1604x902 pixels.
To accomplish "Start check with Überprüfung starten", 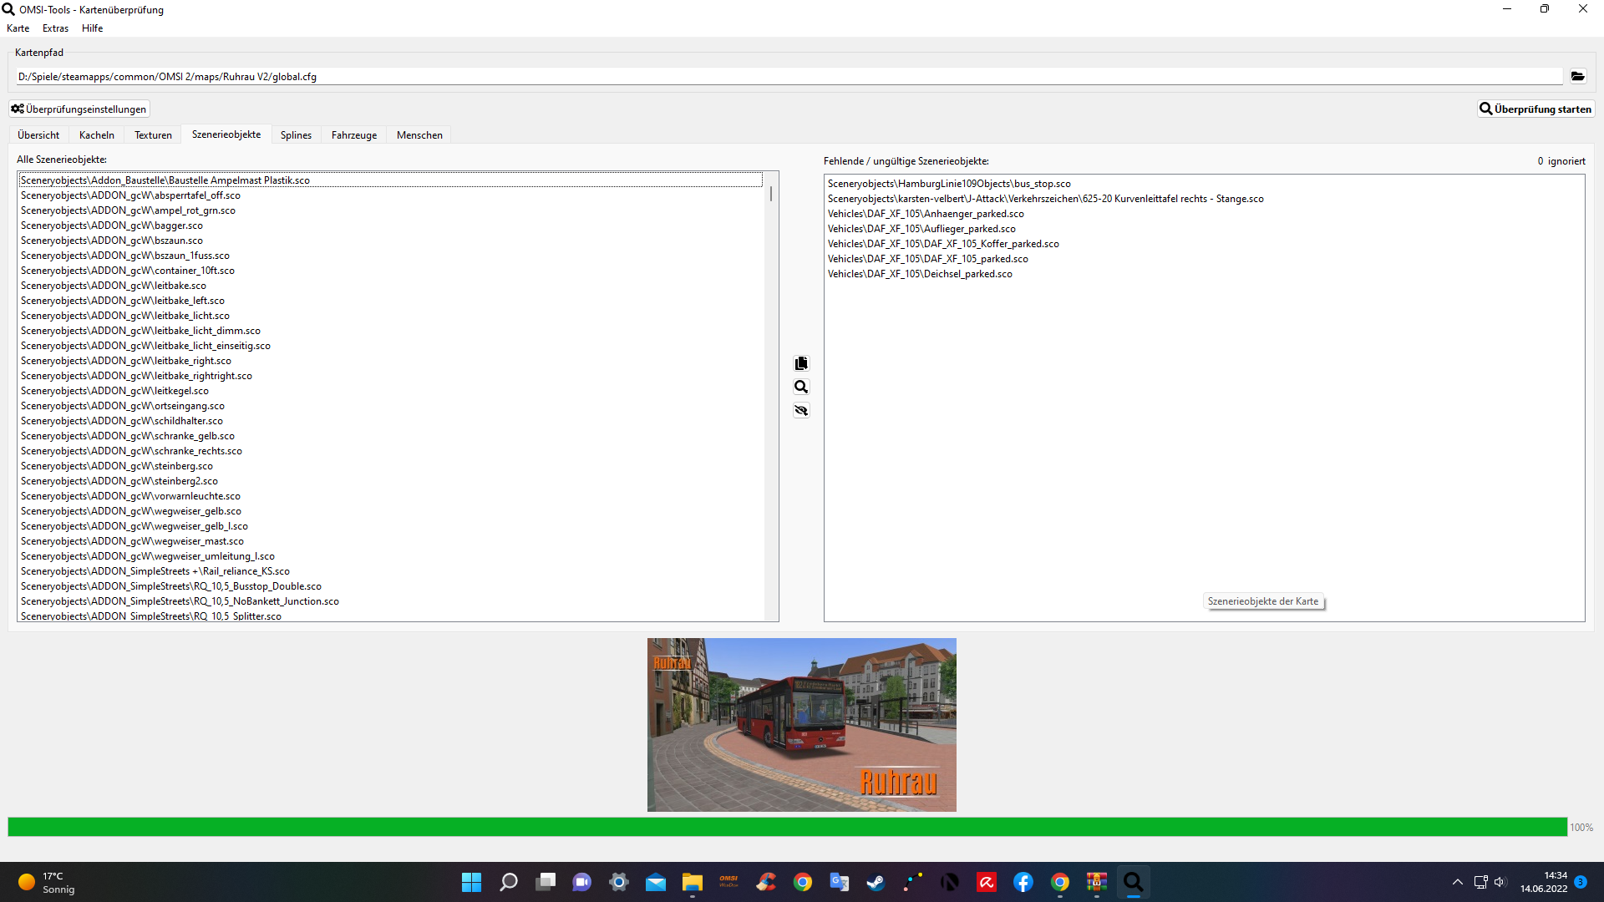I will (x=1535, y=109).
